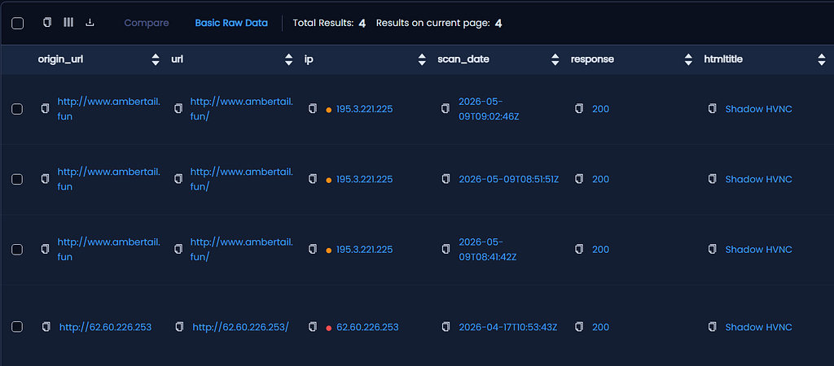Copy url value in the 08:41:42Z row

click(x=178, y=249)
